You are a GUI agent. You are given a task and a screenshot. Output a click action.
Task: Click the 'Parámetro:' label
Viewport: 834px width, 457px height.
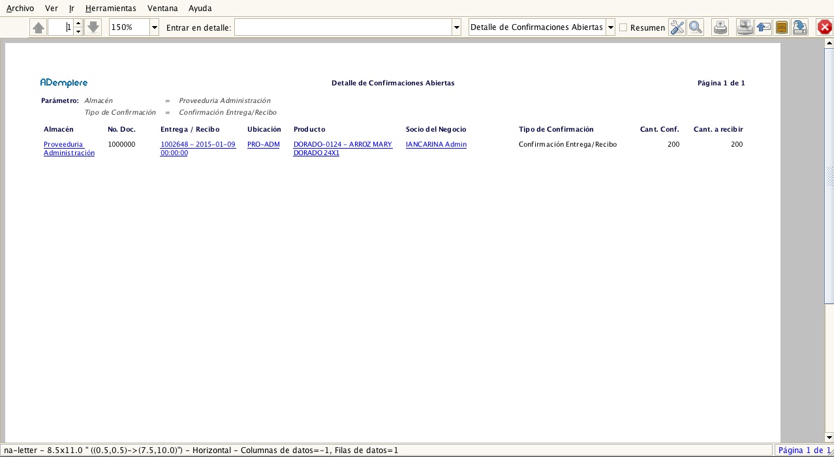[x=60, y=100]
